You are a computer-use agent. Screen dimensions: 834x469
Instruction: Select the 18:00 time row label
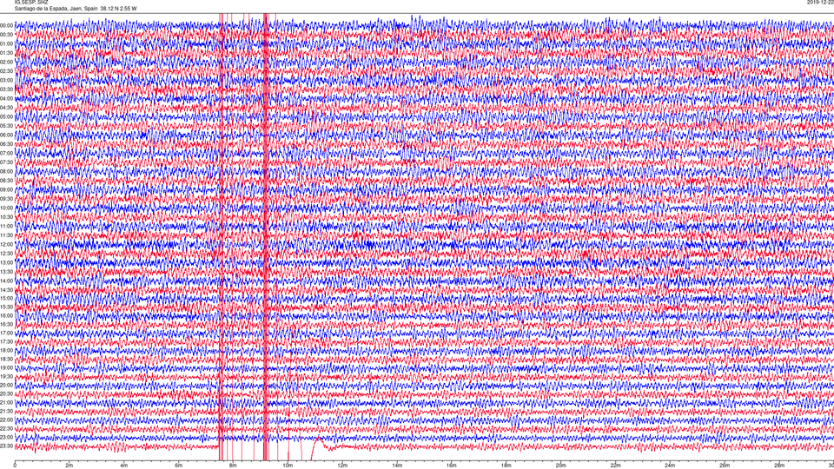coord(7,350)
